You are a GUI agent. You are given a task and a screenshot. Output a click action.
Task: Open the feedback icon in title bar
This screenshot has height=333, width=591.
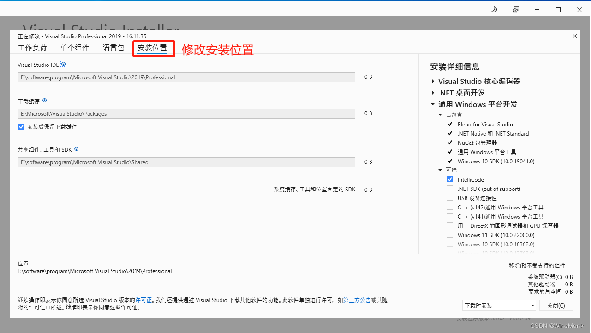click(x=516, y=10)
